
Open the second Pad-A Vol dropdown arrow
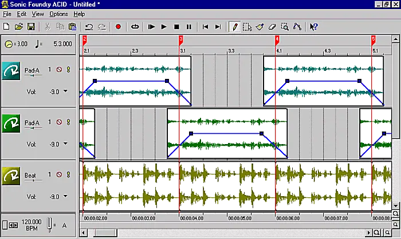pos(65,144)
